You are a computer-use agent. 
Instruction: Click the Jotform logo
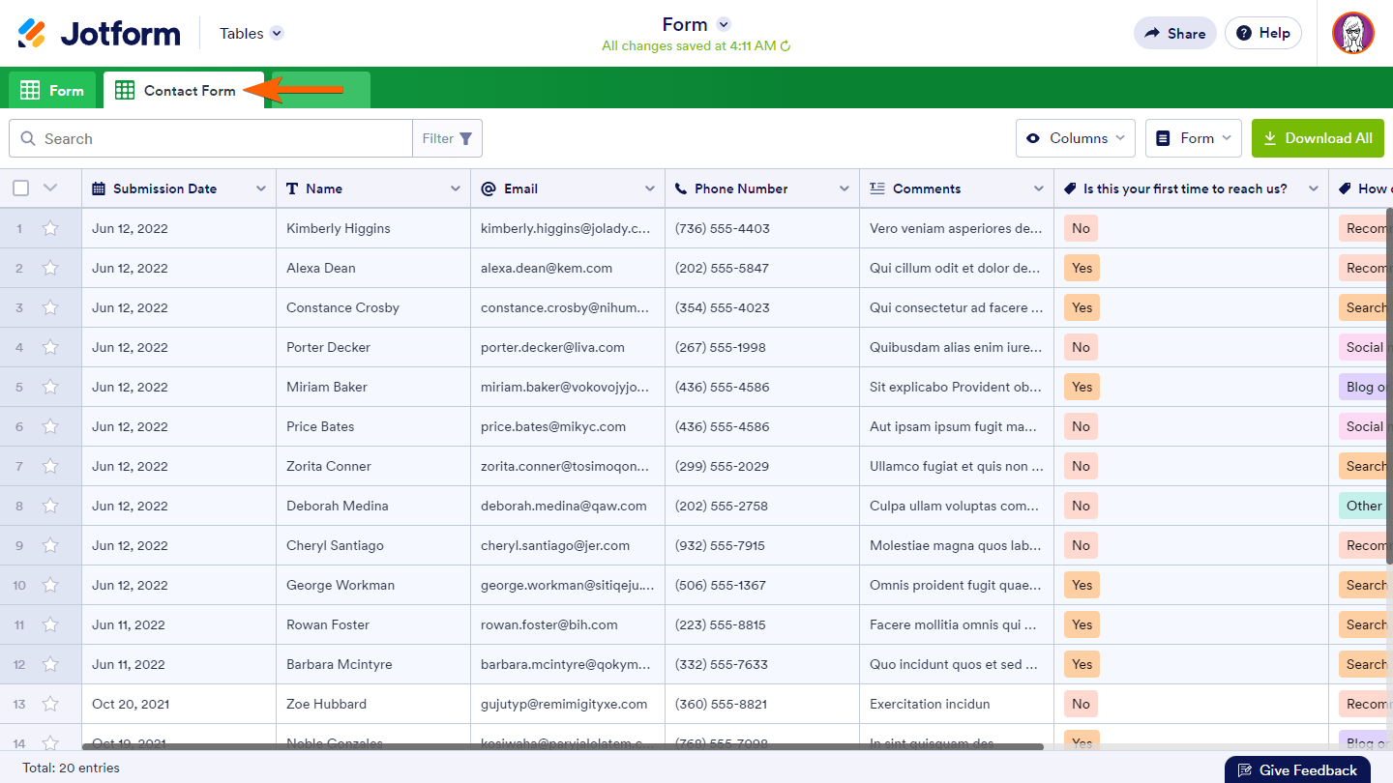click(x=99, y=34)
